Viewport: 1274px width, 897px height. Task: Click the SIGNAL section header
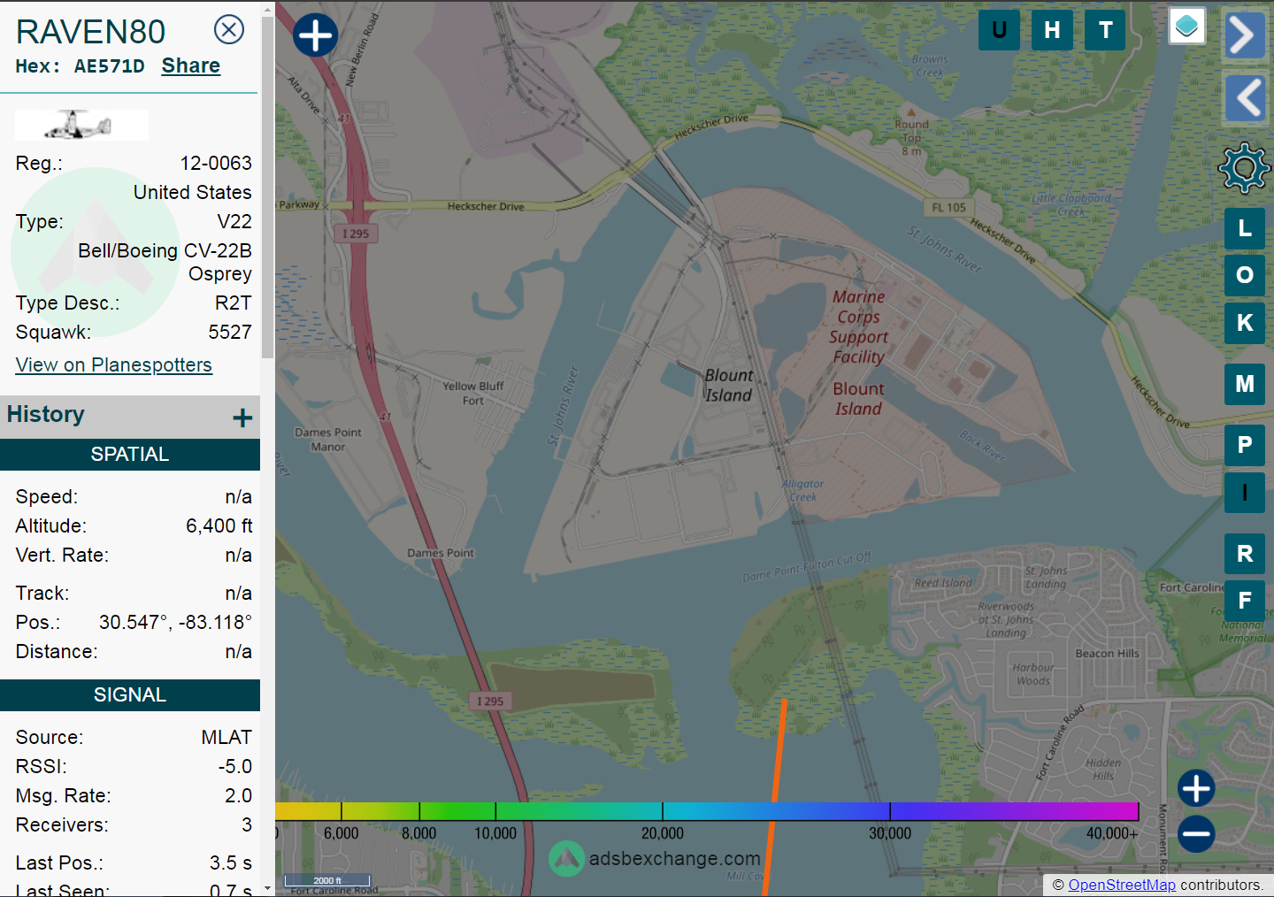point(130,694)
